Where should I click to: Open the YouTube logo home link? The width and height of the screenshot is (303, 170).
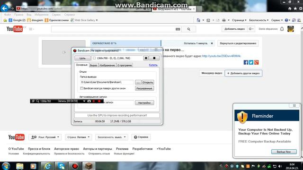(15, 29)
